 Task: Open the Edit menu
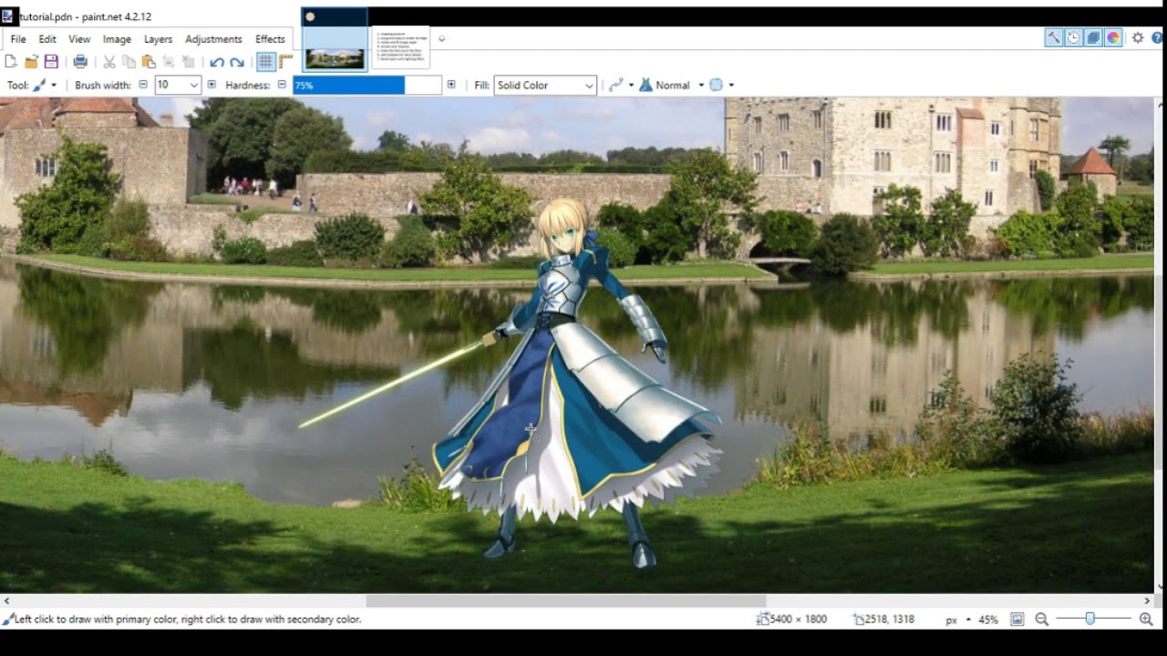click(x=47, y=39)
